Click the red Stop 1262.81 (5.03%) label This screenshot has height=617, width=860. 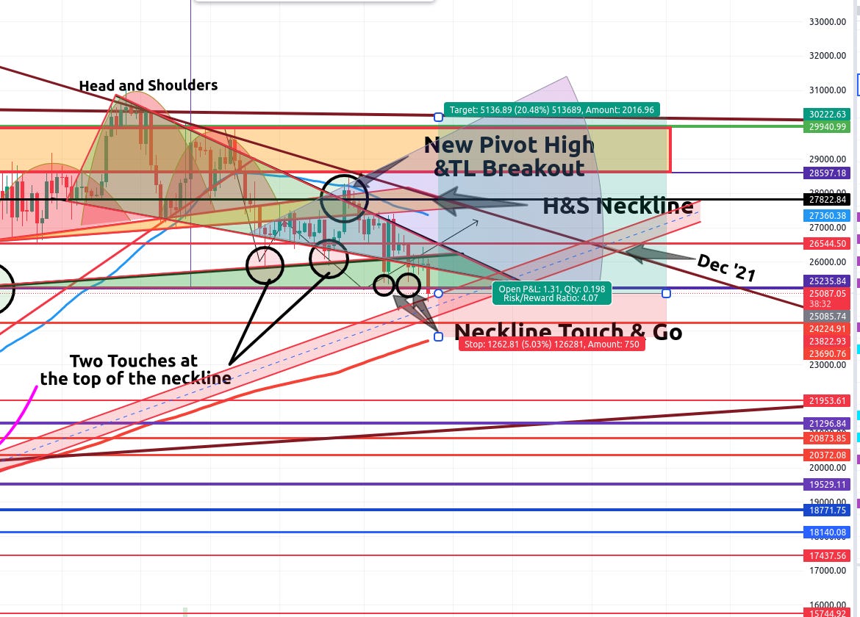pyautogui.click(x=552, y=344)
